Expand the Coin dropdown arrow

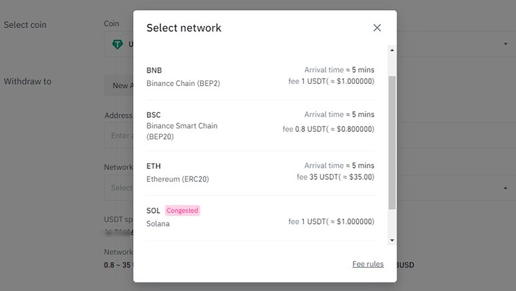tap(505, 45)
